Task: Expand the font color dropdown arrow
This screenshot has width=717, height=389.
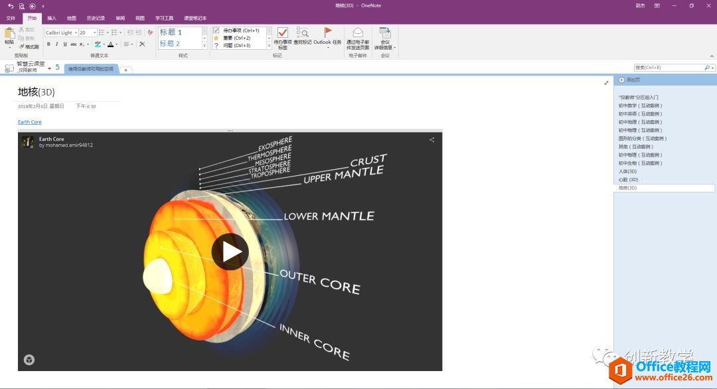Action: (x=116, y=44)
